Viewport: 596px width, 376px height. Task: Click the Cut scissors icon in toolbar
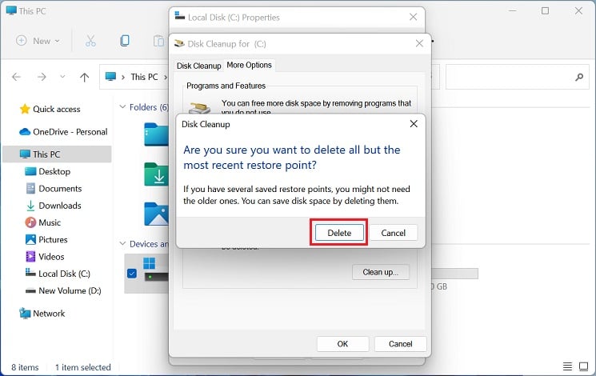tap(90, 41)
